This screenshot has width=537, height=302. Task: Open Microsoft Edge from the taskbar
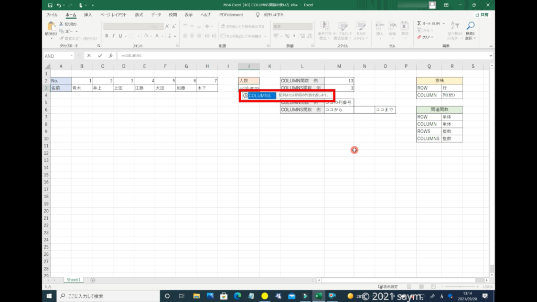(237, 296)
